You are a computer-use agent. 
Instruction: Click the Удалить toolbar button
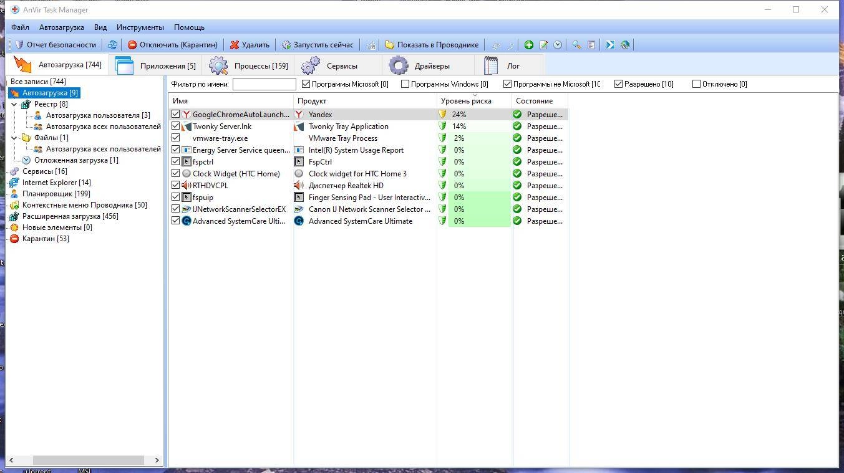(x=250, y=45)
